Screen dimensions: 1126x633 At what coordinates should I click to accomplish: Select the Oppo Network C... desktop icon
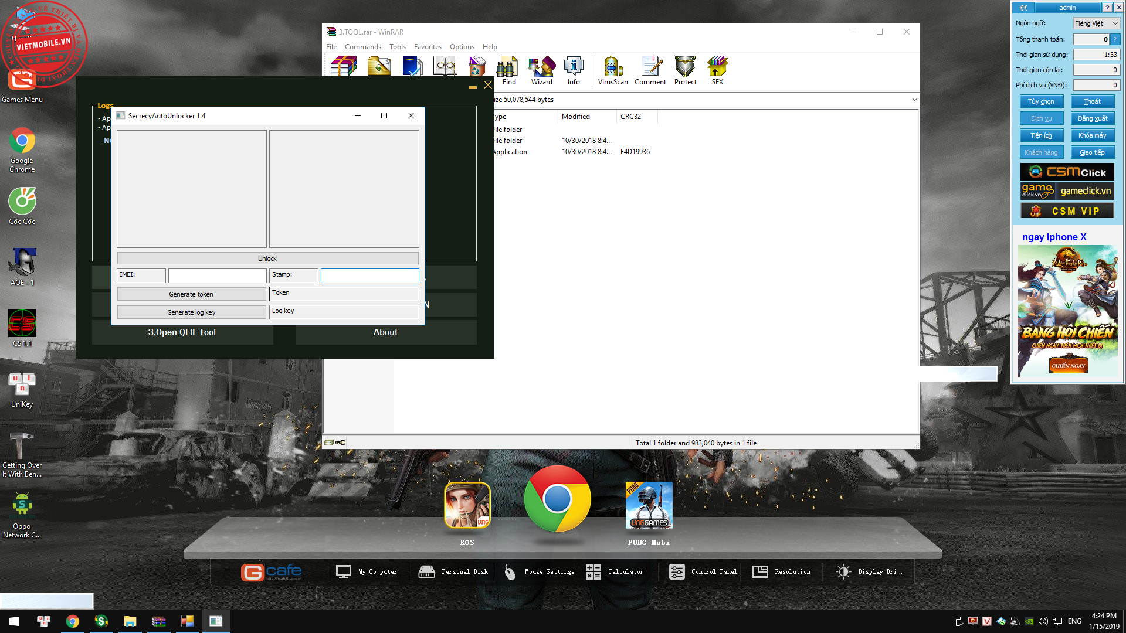pyautogui.click(x=22, y=516)
